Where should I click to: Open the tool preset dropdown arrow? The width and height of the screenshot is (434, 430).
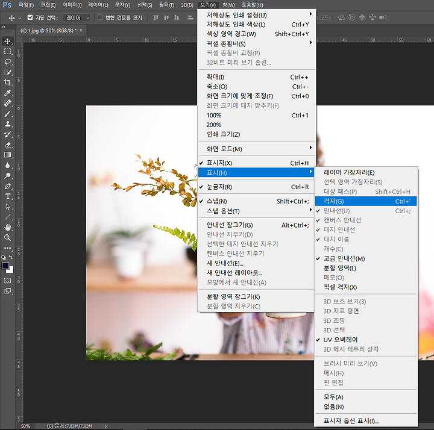[19, 18]
